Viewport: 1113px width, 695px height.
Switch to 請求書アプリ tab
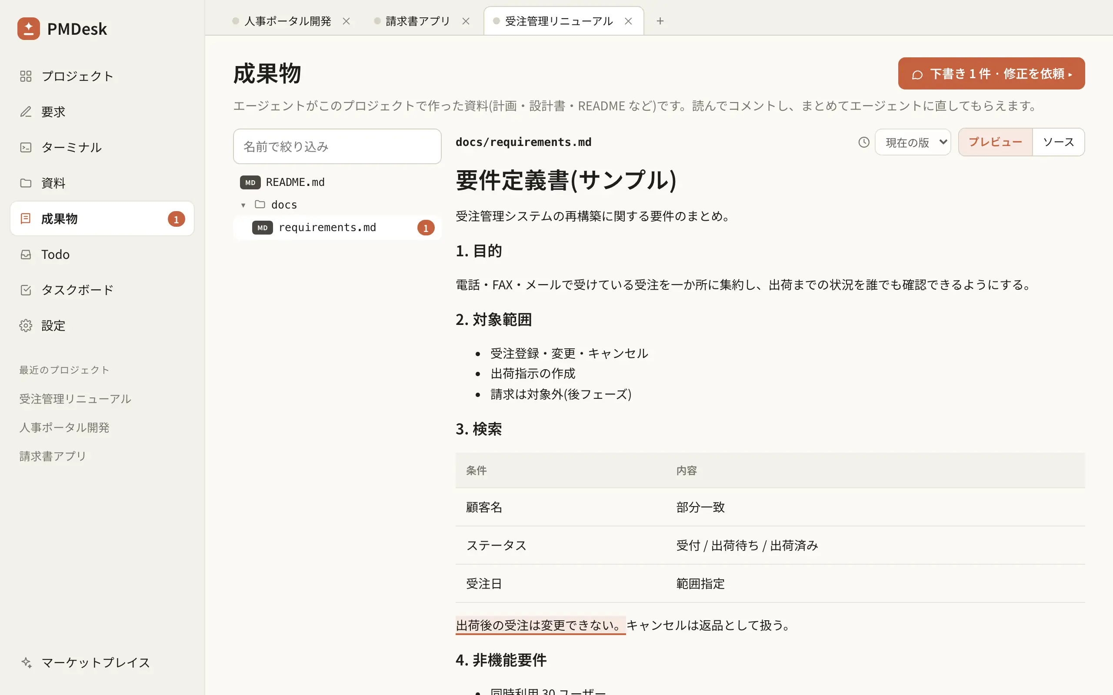click(x=418, y=21)
